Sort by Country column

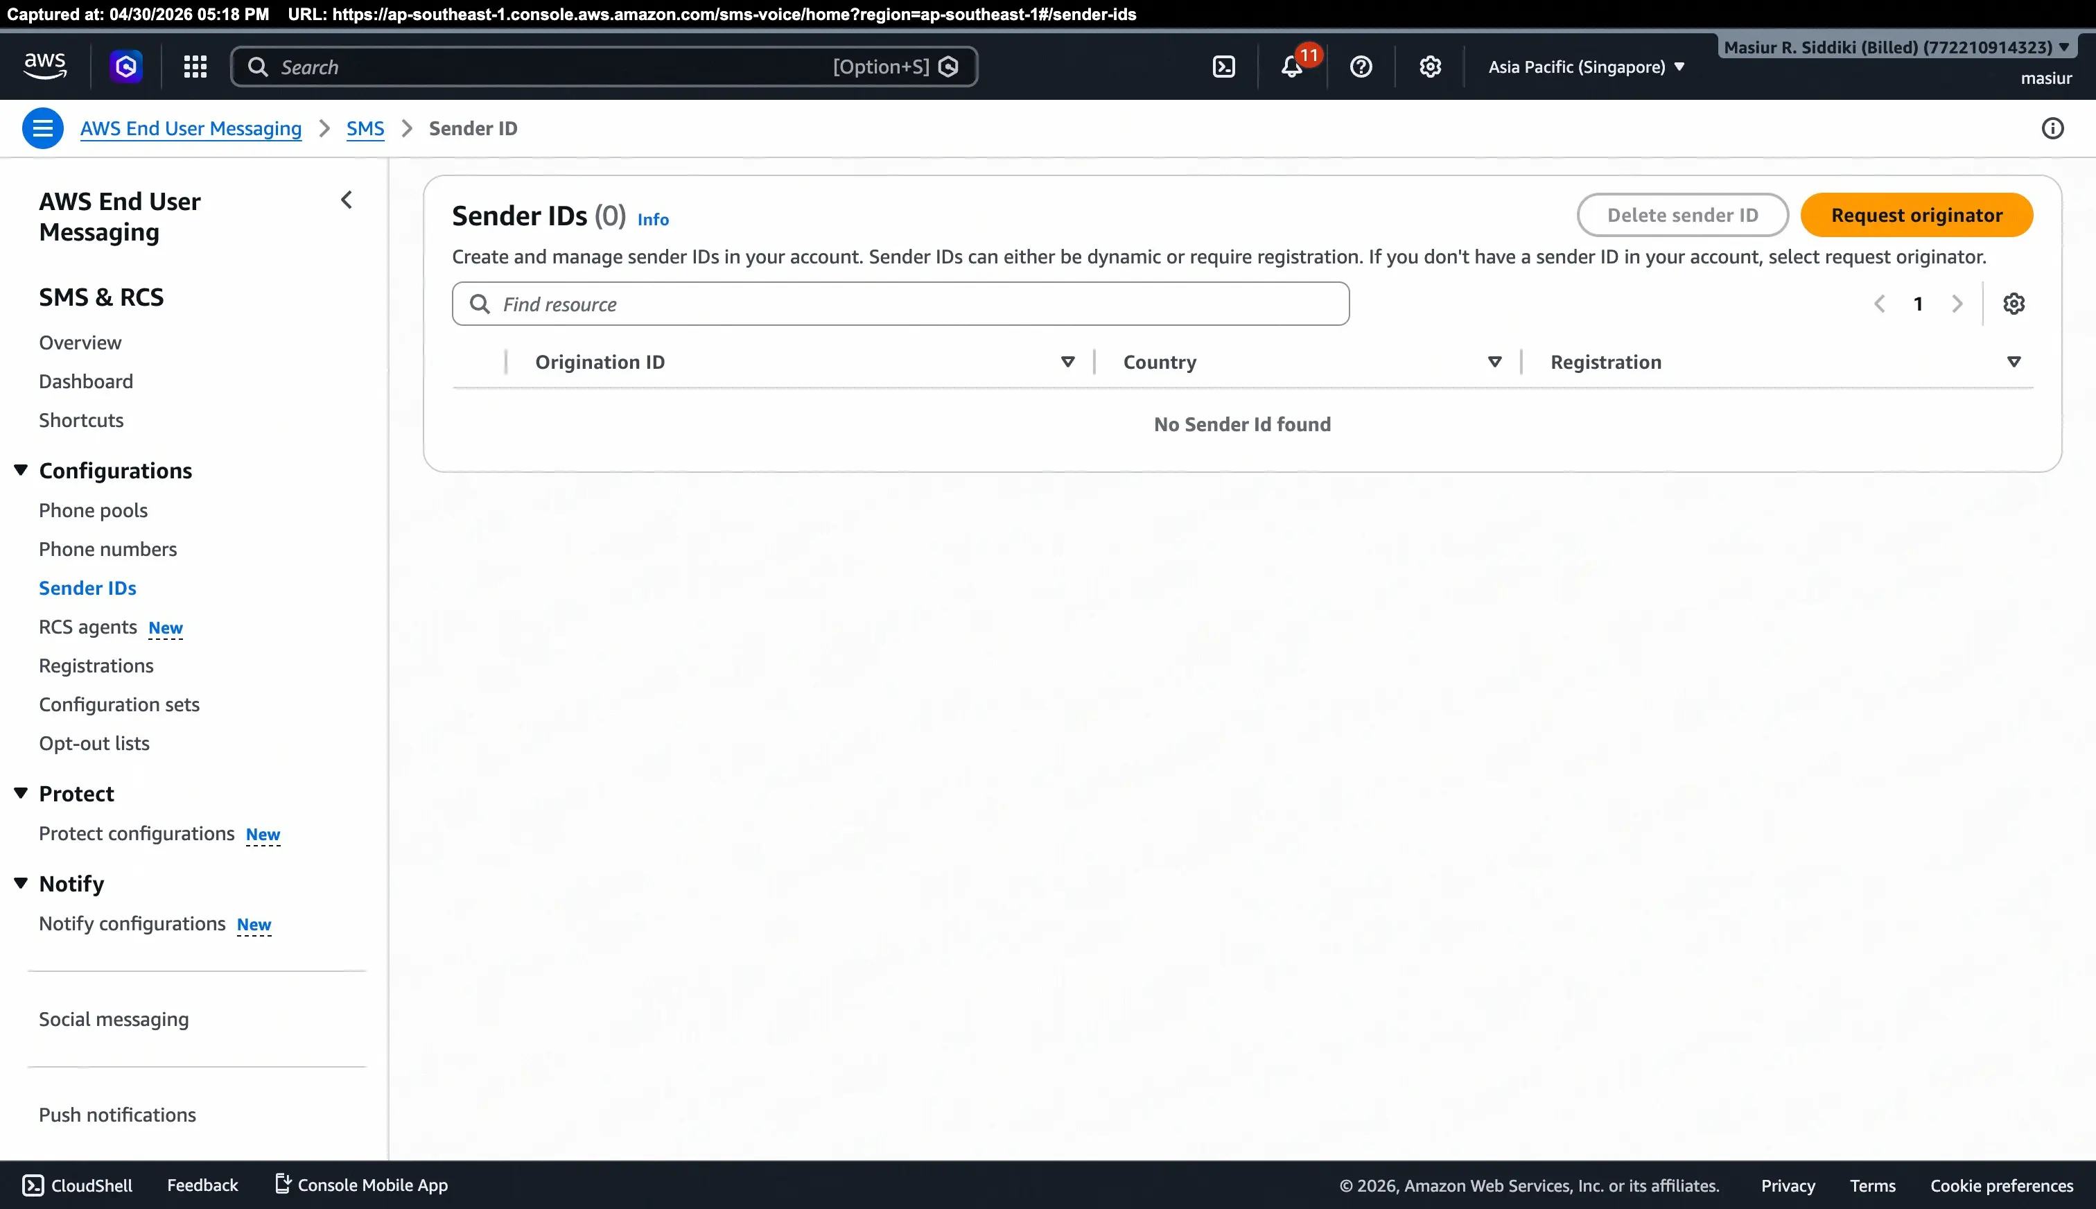click(x=1495, y=362)
